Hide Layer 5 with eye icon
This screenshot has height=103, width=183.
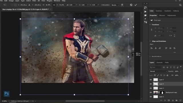151,80
